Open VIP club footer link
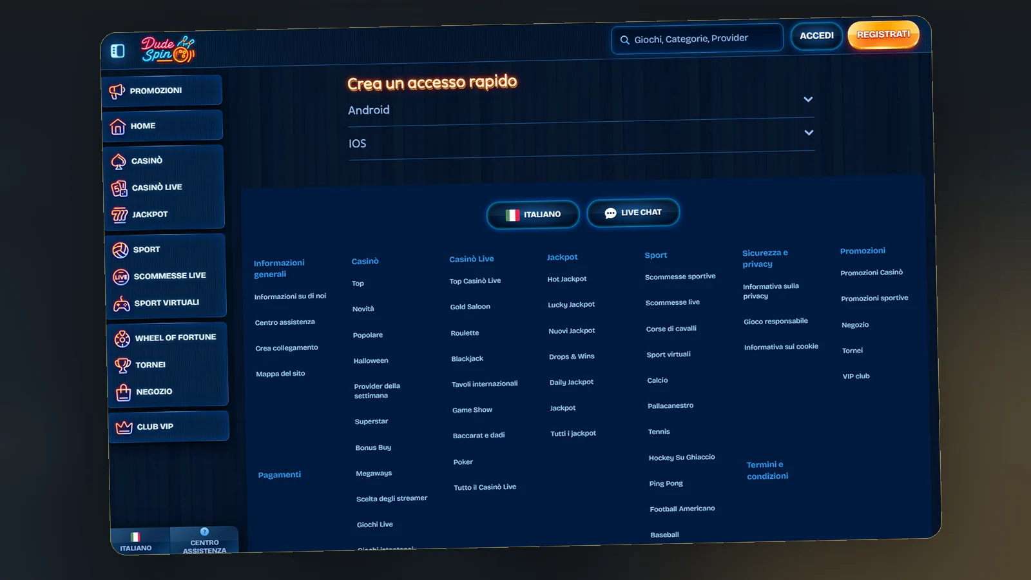Image resolution: width=1031 pixels, height=580 pixels. tap(856, 376)
